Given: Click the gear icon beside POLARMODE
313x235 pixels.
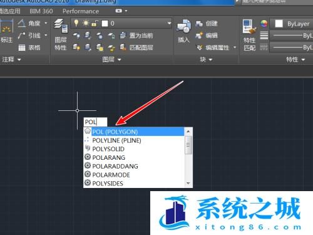Looking at the screenshot, I should point(88,174).
